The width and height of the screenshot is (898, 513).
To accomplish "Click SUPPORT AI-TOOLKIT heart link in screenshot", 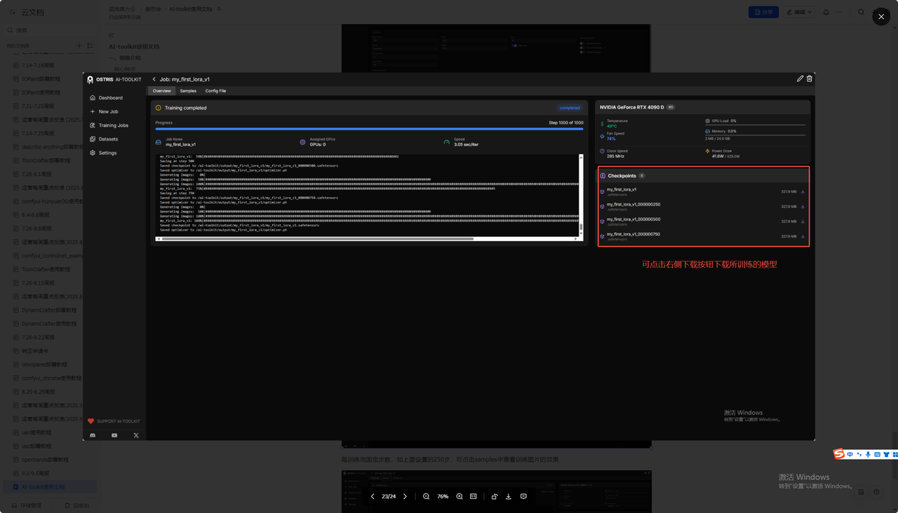I will [114, 421].
